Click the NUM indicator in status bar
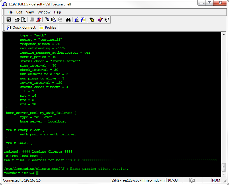Image resolution: width=229 pixels, height=185 pixels. [216, 180]
